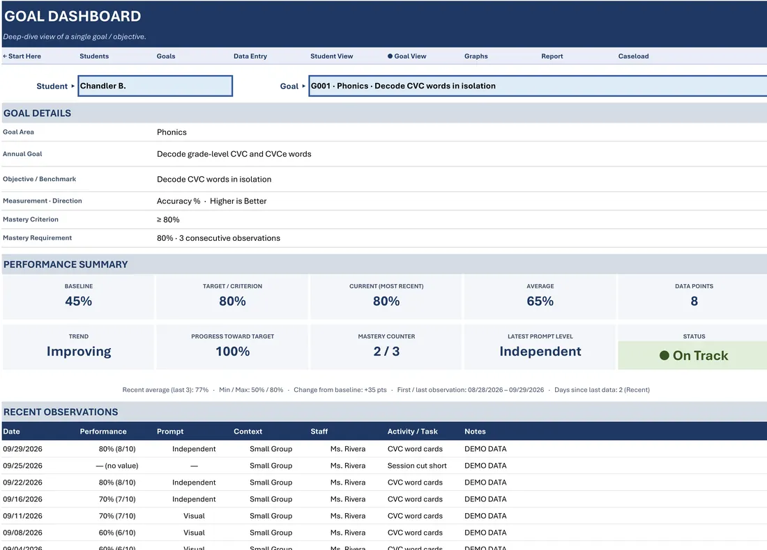Viewport: 767px width, 550px height.
Task: Click Ms. Rivera in 09/29/2026 row
Action: [348, 449]
